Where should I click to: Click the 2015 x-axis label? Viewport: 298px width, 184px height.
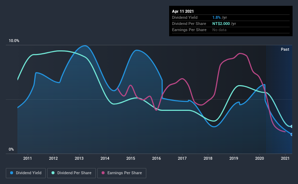(x=131, y=158)
